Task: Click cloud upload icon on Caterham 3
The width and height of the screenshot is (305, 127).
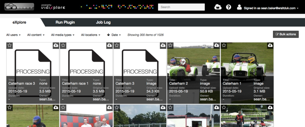Action: [163, 45]
